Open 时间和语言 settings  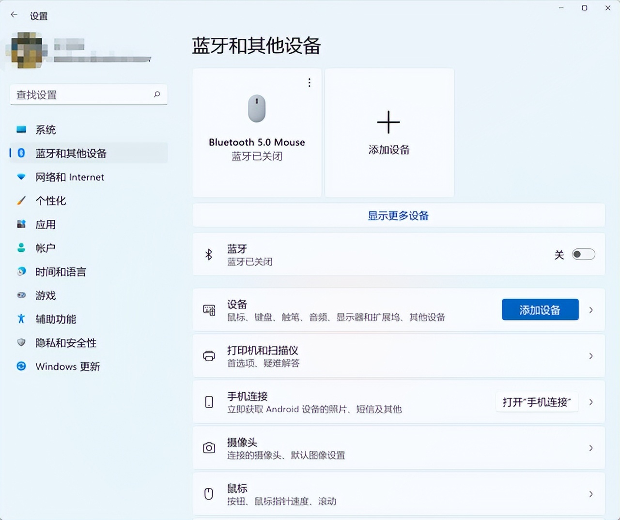pos(61,272)
